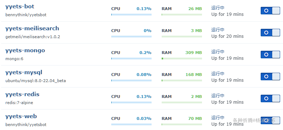Select the yyets-meilisearch container title
Screen dimensions: 283x130
(x=32, y=28)
